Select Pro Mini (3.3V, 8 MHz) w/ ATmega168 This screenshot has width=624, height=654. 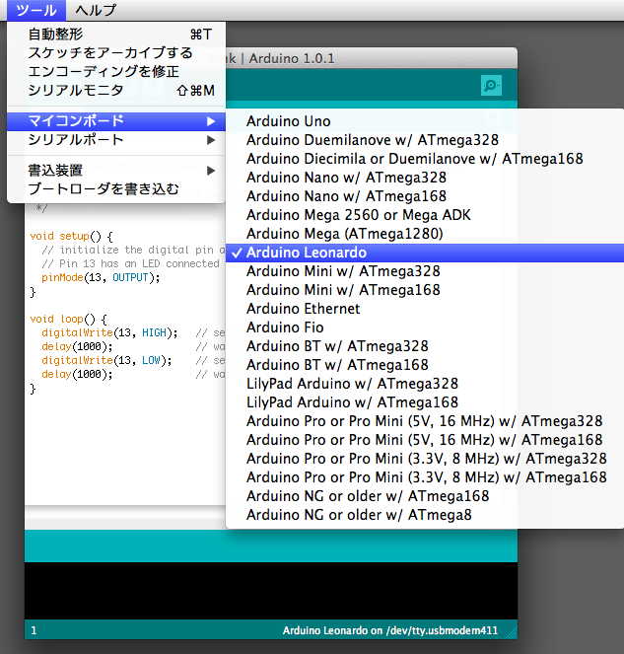click(425, 478)
